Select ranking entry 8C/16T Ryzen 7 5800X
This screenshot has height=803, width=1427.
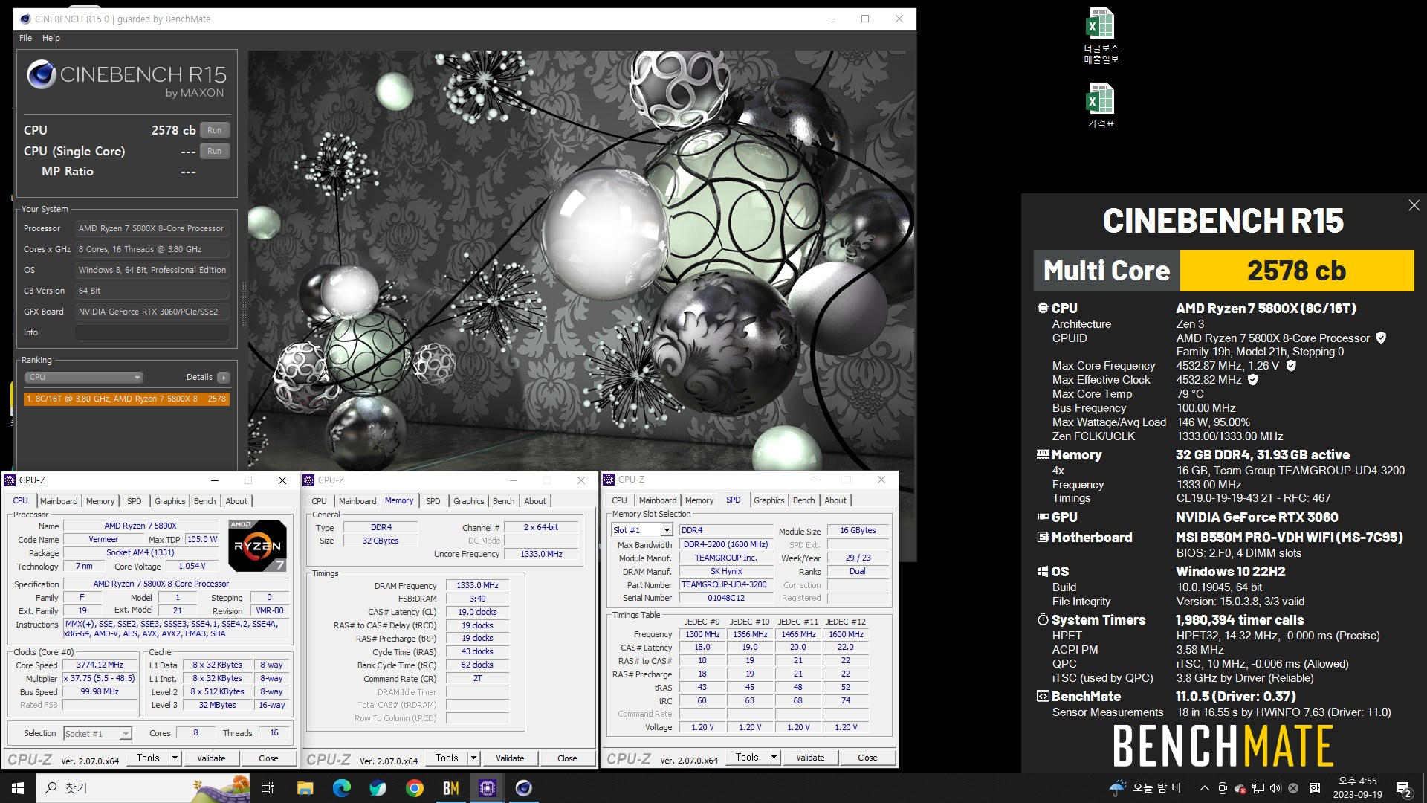126,399
